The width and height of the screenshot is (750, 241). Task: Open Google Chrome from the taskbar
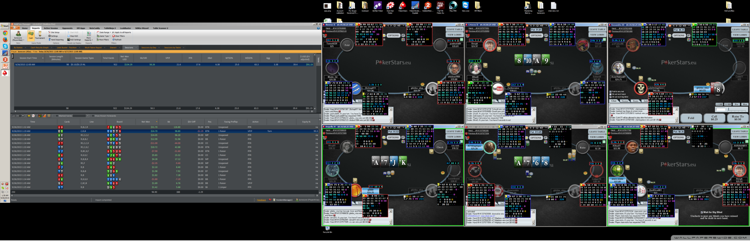5,33
